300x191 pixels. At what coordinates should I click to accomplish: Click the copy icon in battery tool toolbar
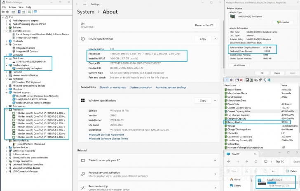point(256,80)
